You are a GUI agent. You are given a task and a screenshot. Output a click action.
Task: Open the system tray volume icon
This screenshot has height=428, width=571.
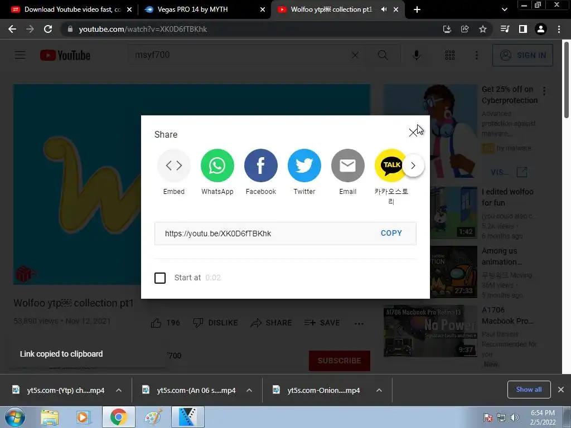point(514,417)
